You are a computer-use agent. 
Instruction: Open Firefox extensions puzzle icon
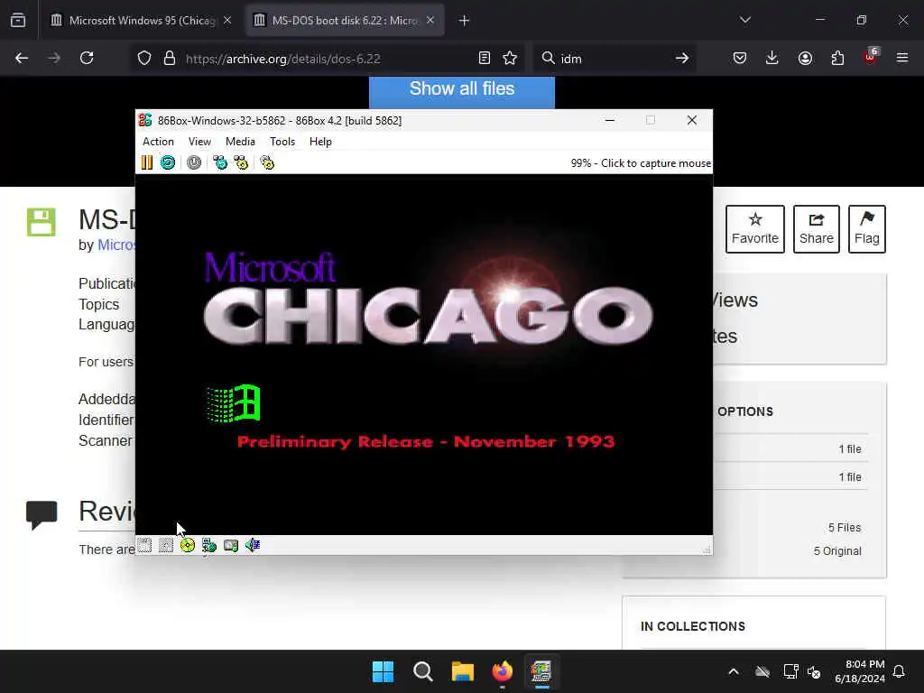pyautogui.click(x=837, y=58)
